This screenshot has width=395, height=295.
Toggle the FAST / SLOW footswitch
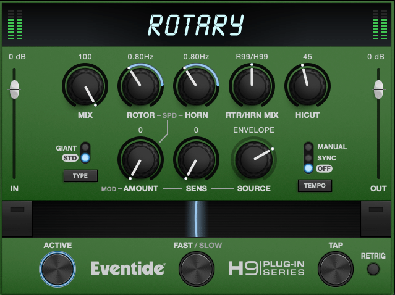pyautogui.click(x=197, y=269)
